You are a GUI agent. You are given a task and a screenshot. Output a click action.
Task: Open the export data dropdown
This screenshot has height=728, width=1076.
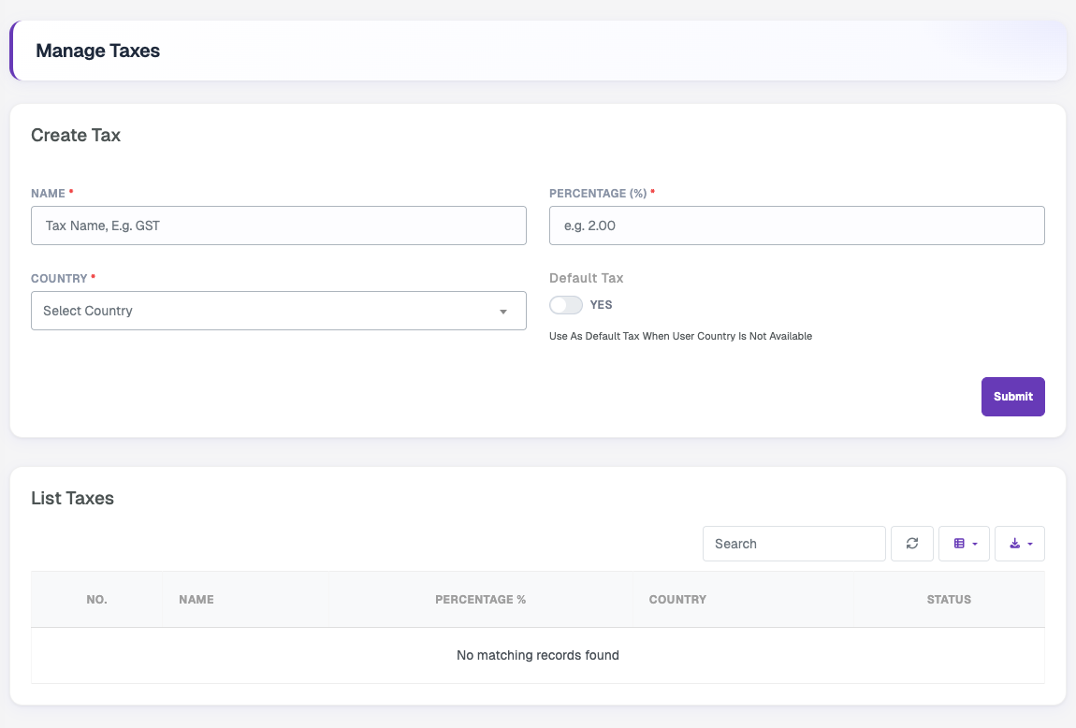pyautogui.click(x=1020, y=544)
